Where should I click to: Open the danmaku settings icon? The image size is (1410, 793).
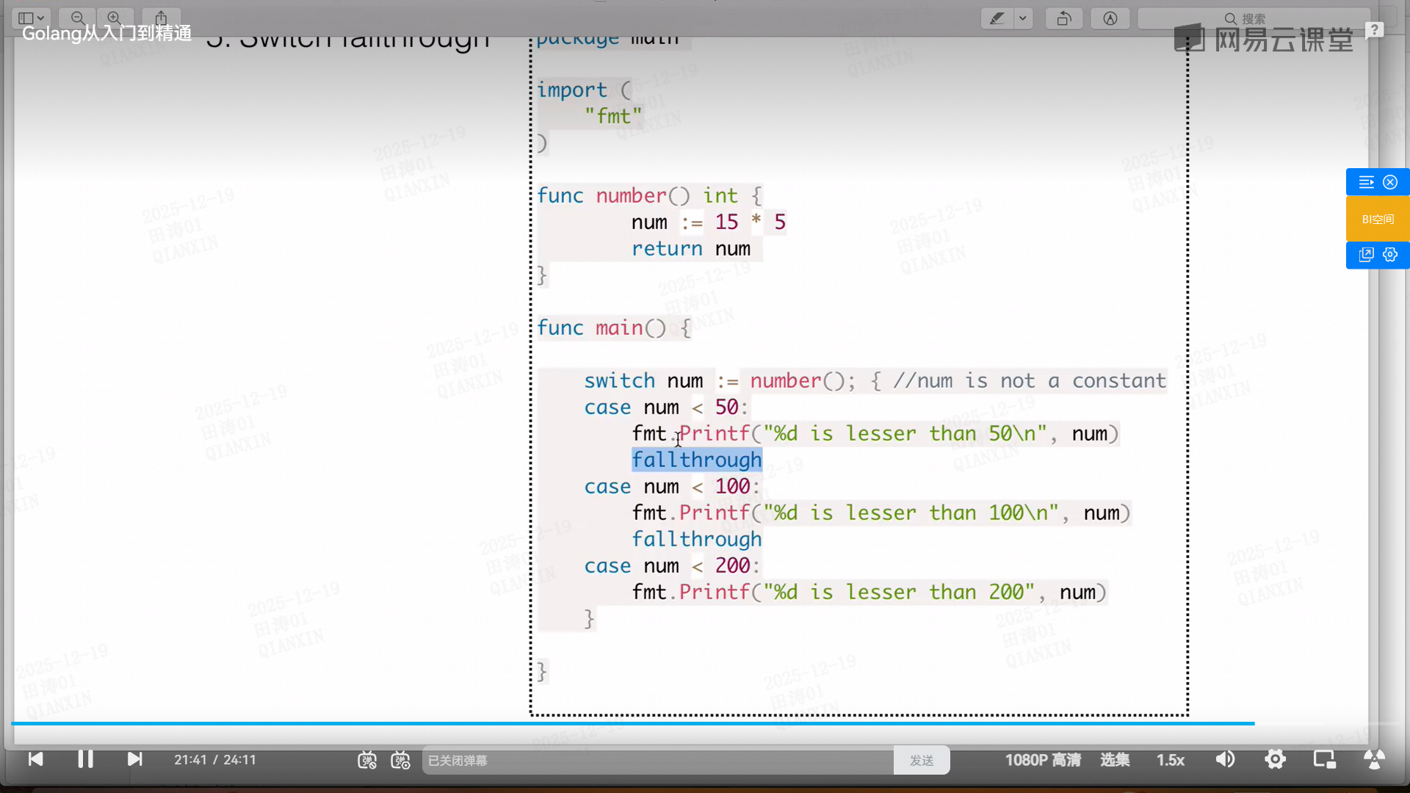[400, 761]
